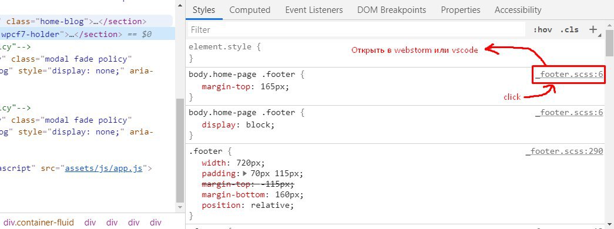614x229 pixels.
Task: Open the Accessibility tab
Action: (x=518, y=10)
